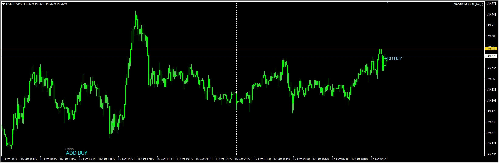Screen dimensions: 499x163
Task: Click the ADD BUY label near latest candle
Action: click(393, 58)
